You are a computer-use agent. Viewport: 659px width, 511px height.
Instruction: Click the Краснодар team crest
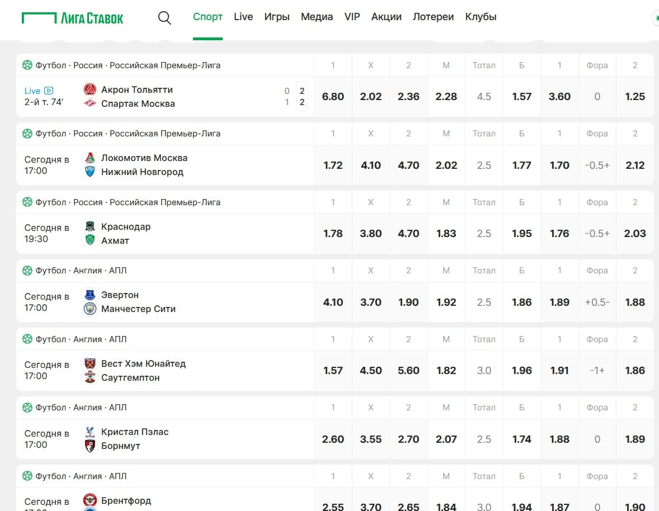90,226
